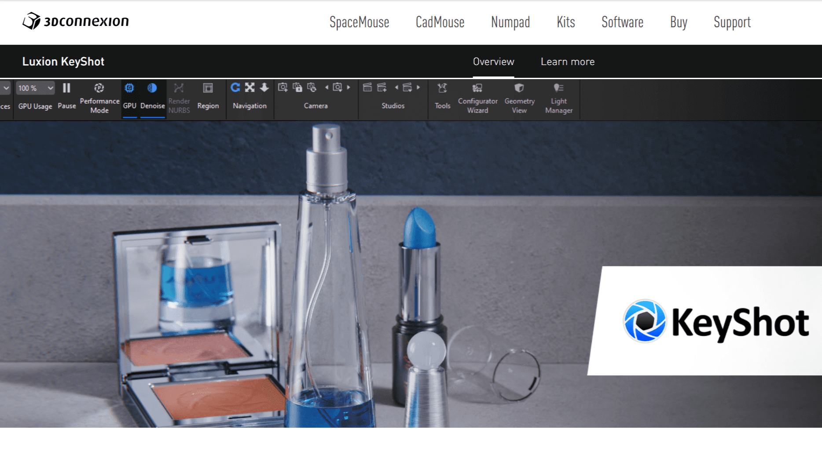Click the Navigation group label

(250, 105)
